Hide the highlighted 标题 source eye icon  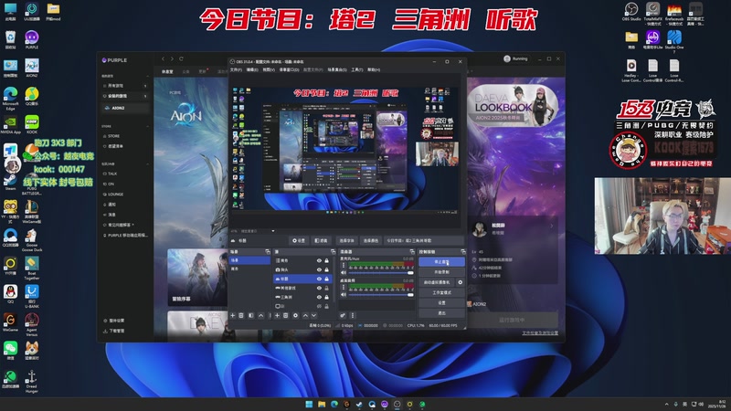tap(319, 279)
